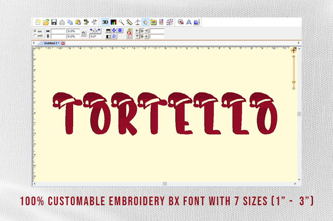Click the tab scroll right arrow
Screen dimensions: 333x221
click(x=298, y=43)
